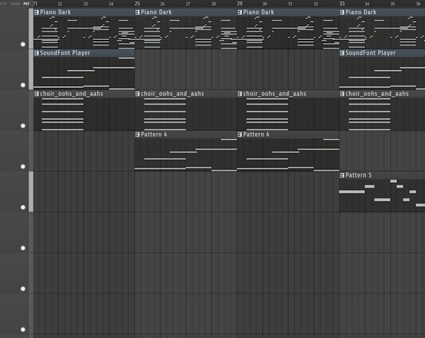425x338 pixels.
Task: Mute the Piano Dark track
Action: click(23, 44)
